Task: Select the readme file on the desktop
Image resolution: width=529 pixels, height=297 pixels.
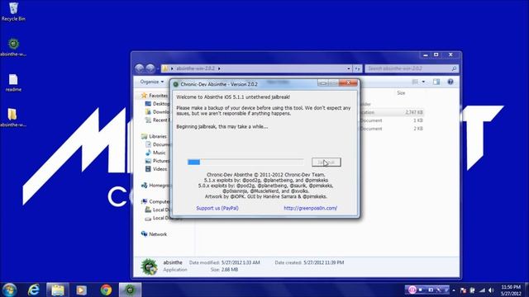Action: coord(13,82)
